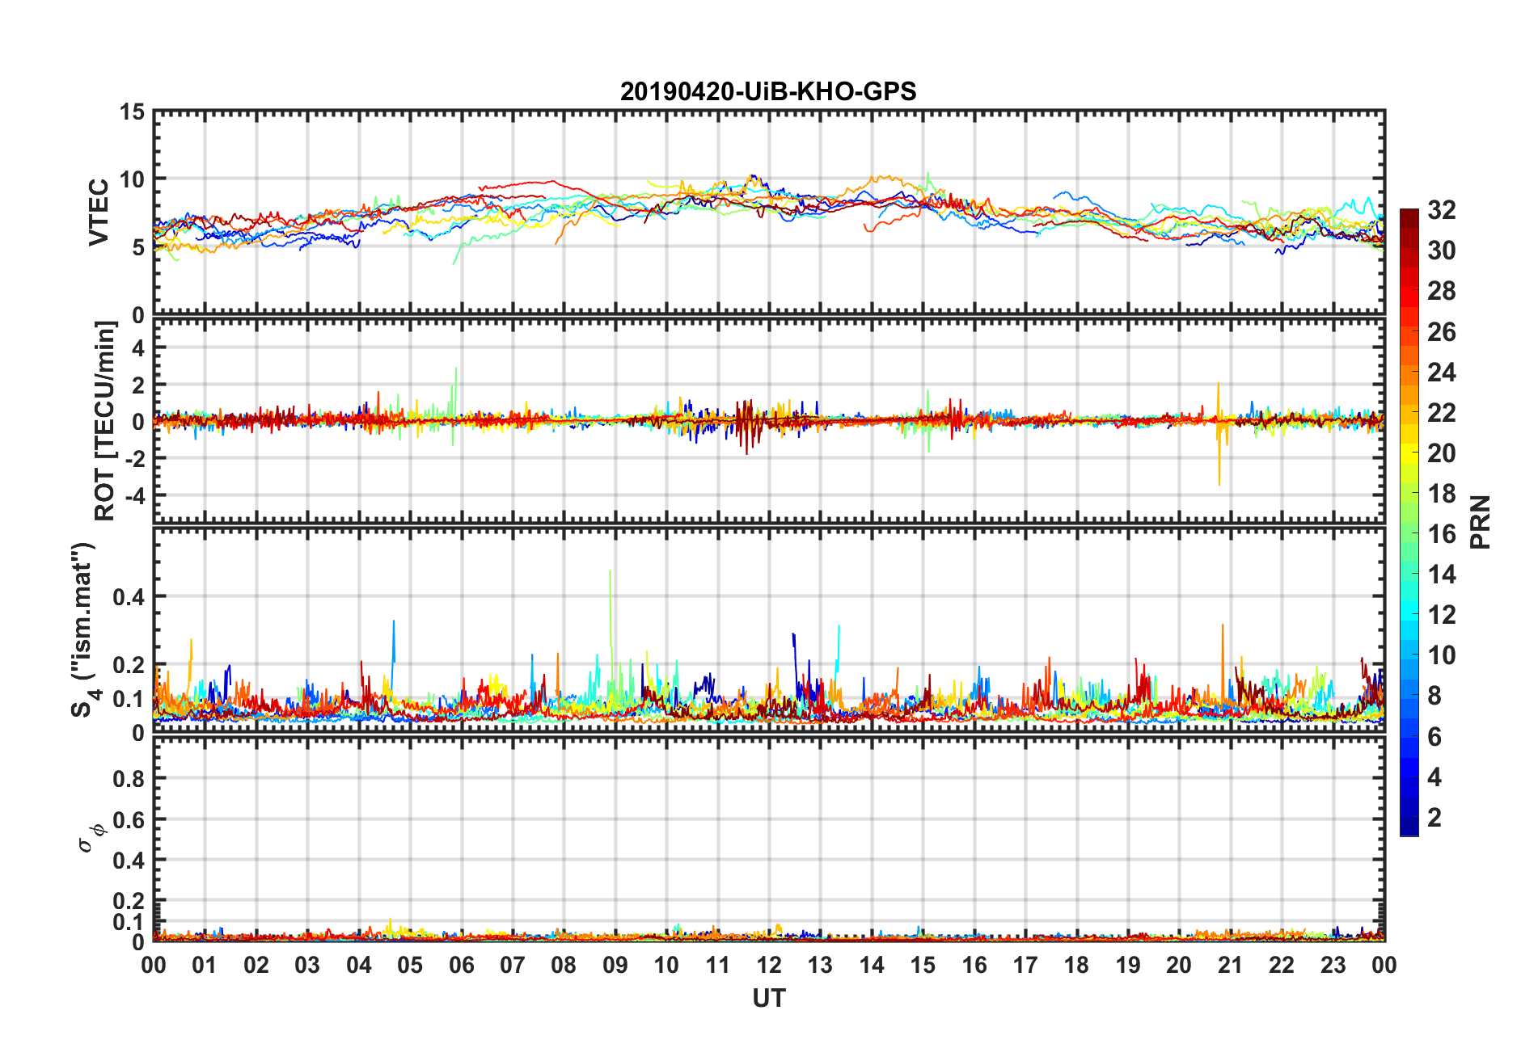Click x-axis hour label 12

pos(769,965)
